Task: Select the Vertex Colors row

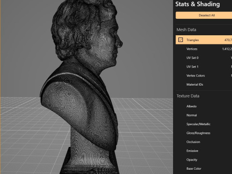Action: (204, 75)
